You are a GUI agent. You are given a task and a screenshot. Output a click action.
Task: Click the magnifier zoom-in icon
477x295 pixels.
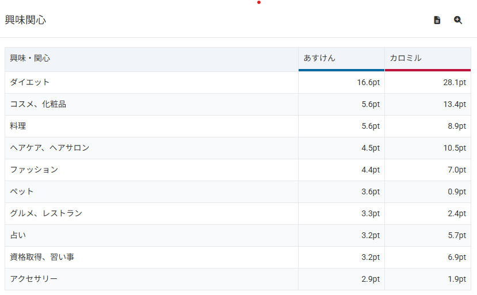[458, 20]
